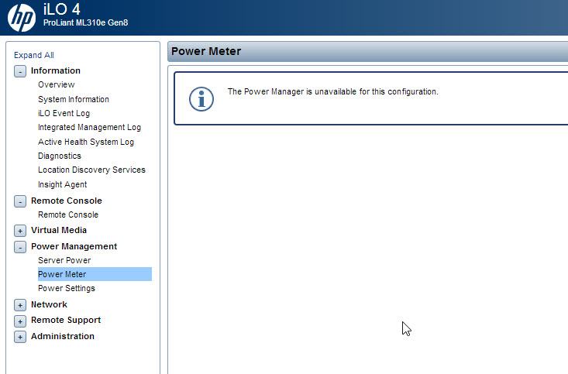Click the info icon in the message box
This screenshot has height=374, width=568.
tap(201, 99)
